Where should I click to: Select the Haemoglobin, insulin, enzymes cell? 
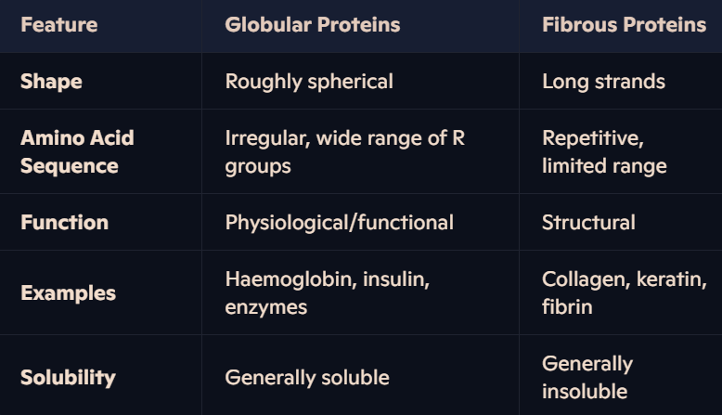(328, 293)
